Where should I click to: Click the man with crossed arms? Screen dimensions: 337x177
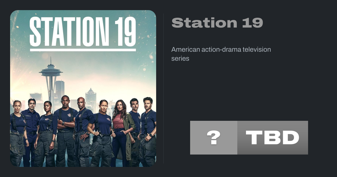[65, 131]
